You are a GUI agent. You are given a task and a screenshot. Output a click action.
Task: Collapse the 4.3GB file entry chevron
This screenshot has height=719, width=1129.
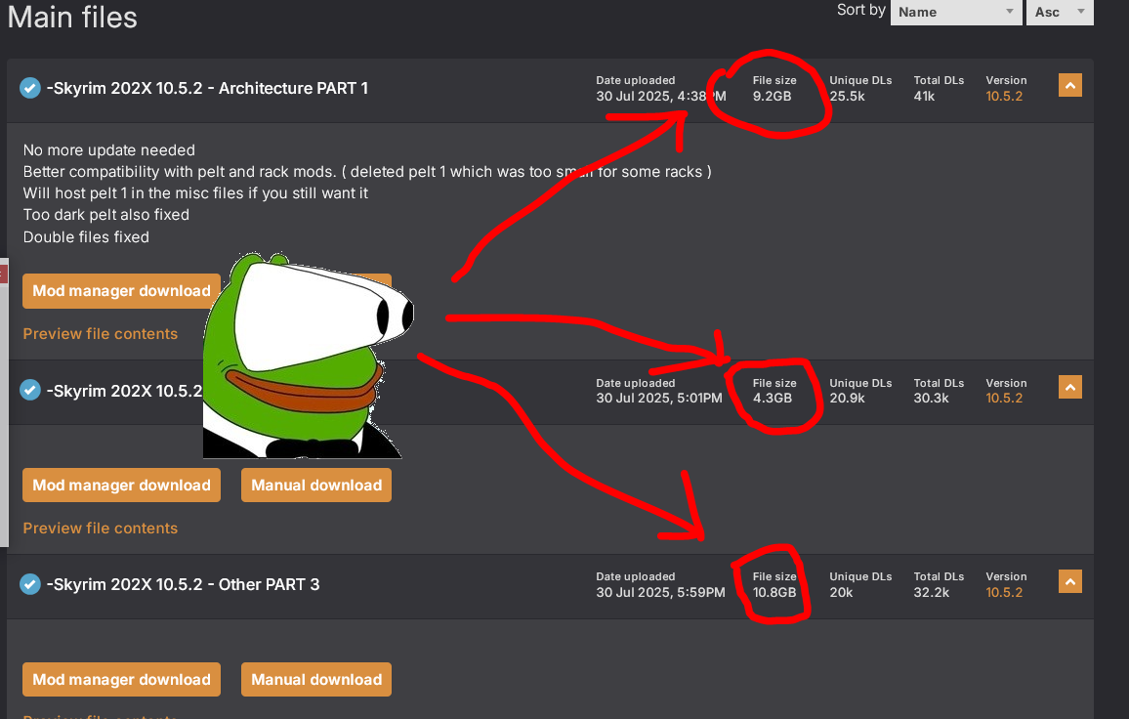[x=1070, y=388]
